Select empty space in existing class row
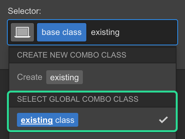Image resolution: width=185 pixels, height=139 pixels. [x=118, y=120]
